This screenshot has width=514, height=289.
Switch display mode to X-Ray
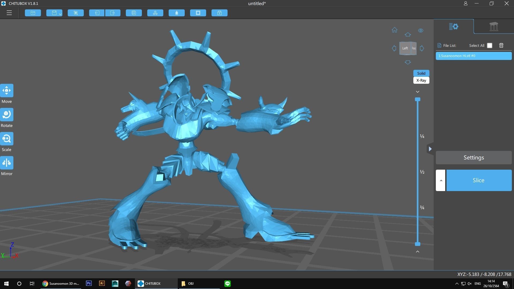pos(421,80)
